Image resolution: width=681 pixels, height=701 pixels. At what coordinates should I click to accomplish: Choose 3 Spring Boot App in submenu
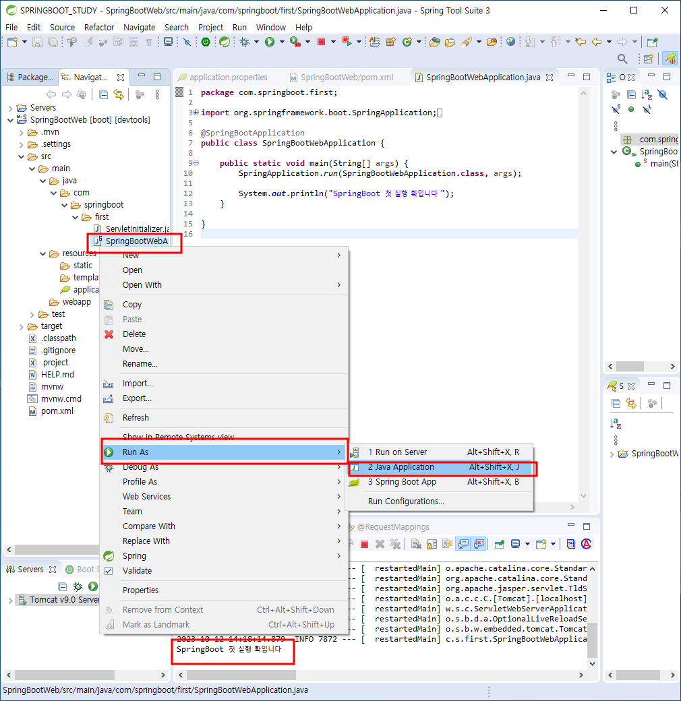(440, 482)
